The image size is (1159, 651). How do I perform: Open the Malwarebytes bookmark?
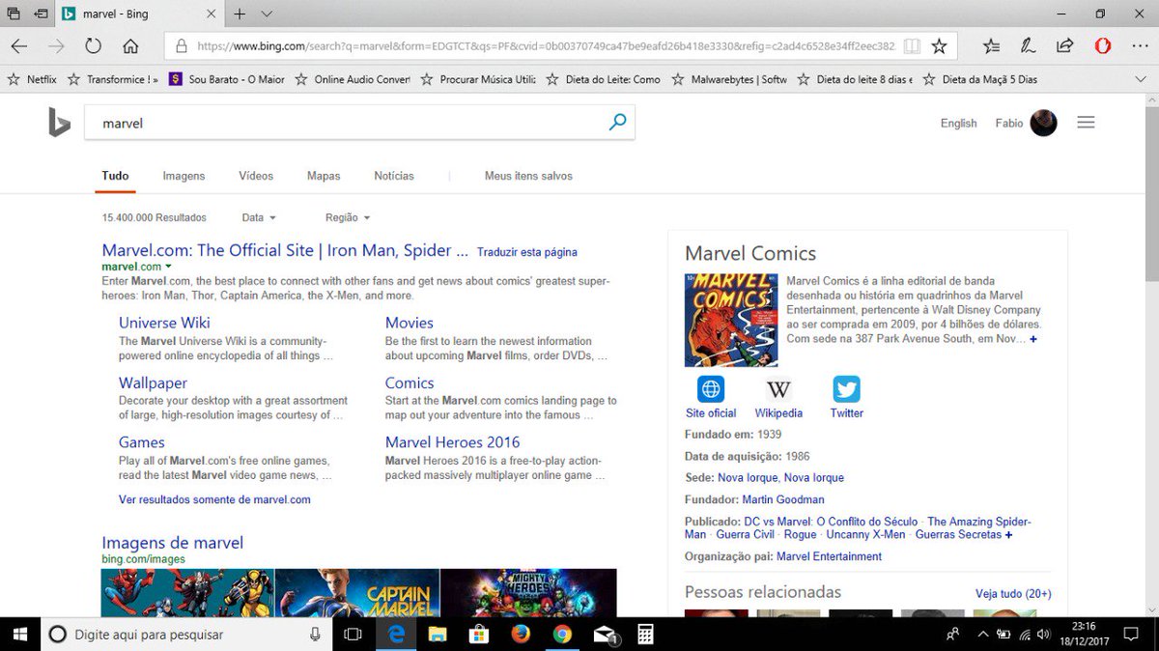[x=729, y=79]
